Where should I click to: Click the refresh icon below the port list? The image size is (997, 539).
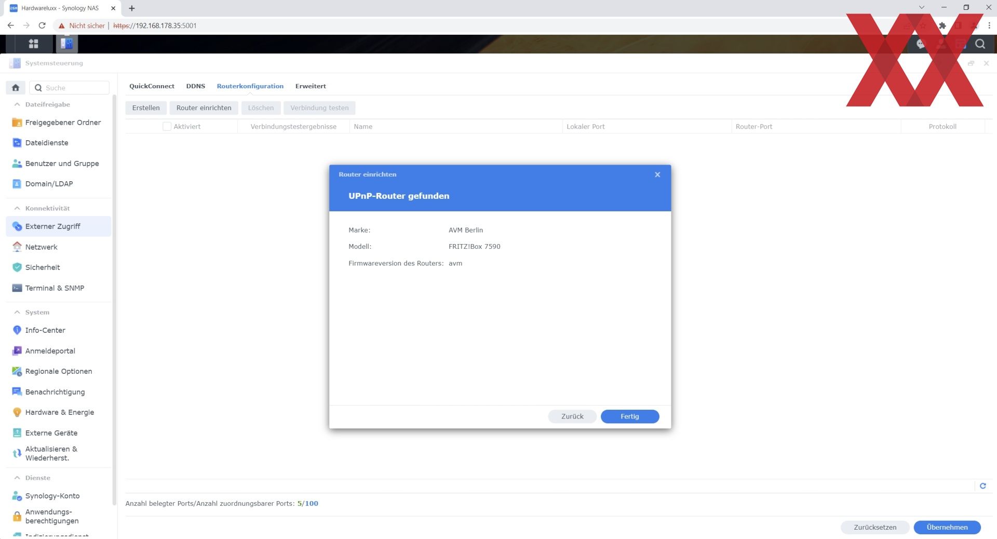click(x=982, y=486)
